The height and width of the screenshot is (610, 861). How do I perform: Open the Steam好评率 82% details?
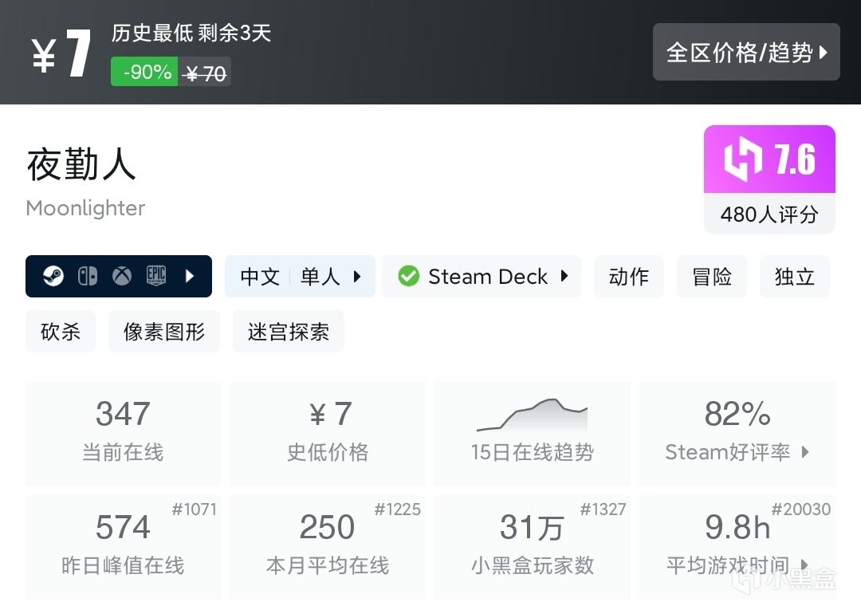click(737, 433)
